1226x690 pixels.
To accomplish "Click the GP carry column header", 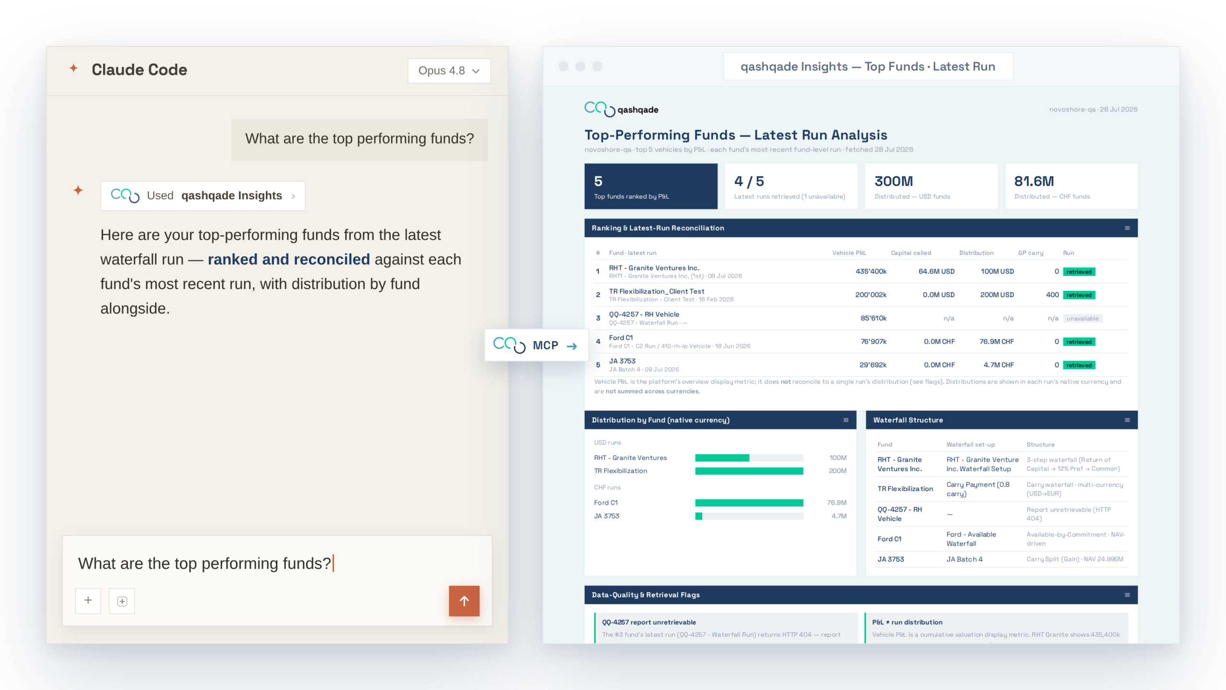I will tap(1031, 253).
